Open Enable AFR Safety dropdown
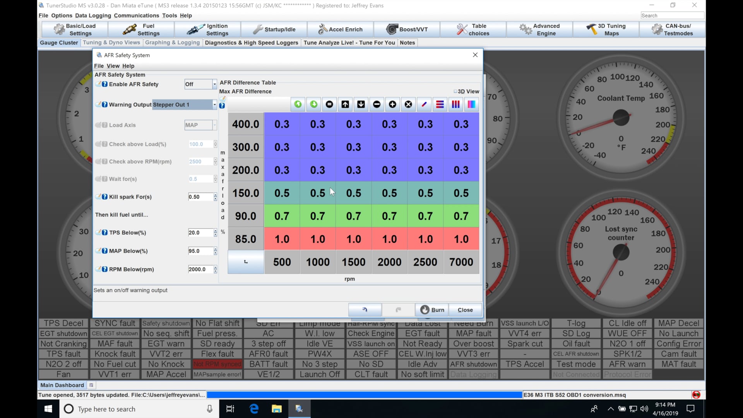 [x=214, y=84]
